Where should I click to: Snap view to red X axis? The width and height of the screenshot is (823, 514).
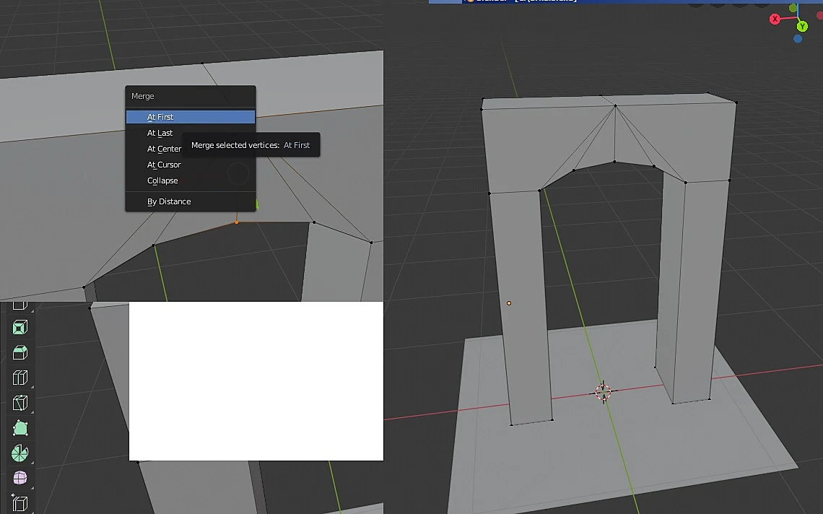(775, 19)
